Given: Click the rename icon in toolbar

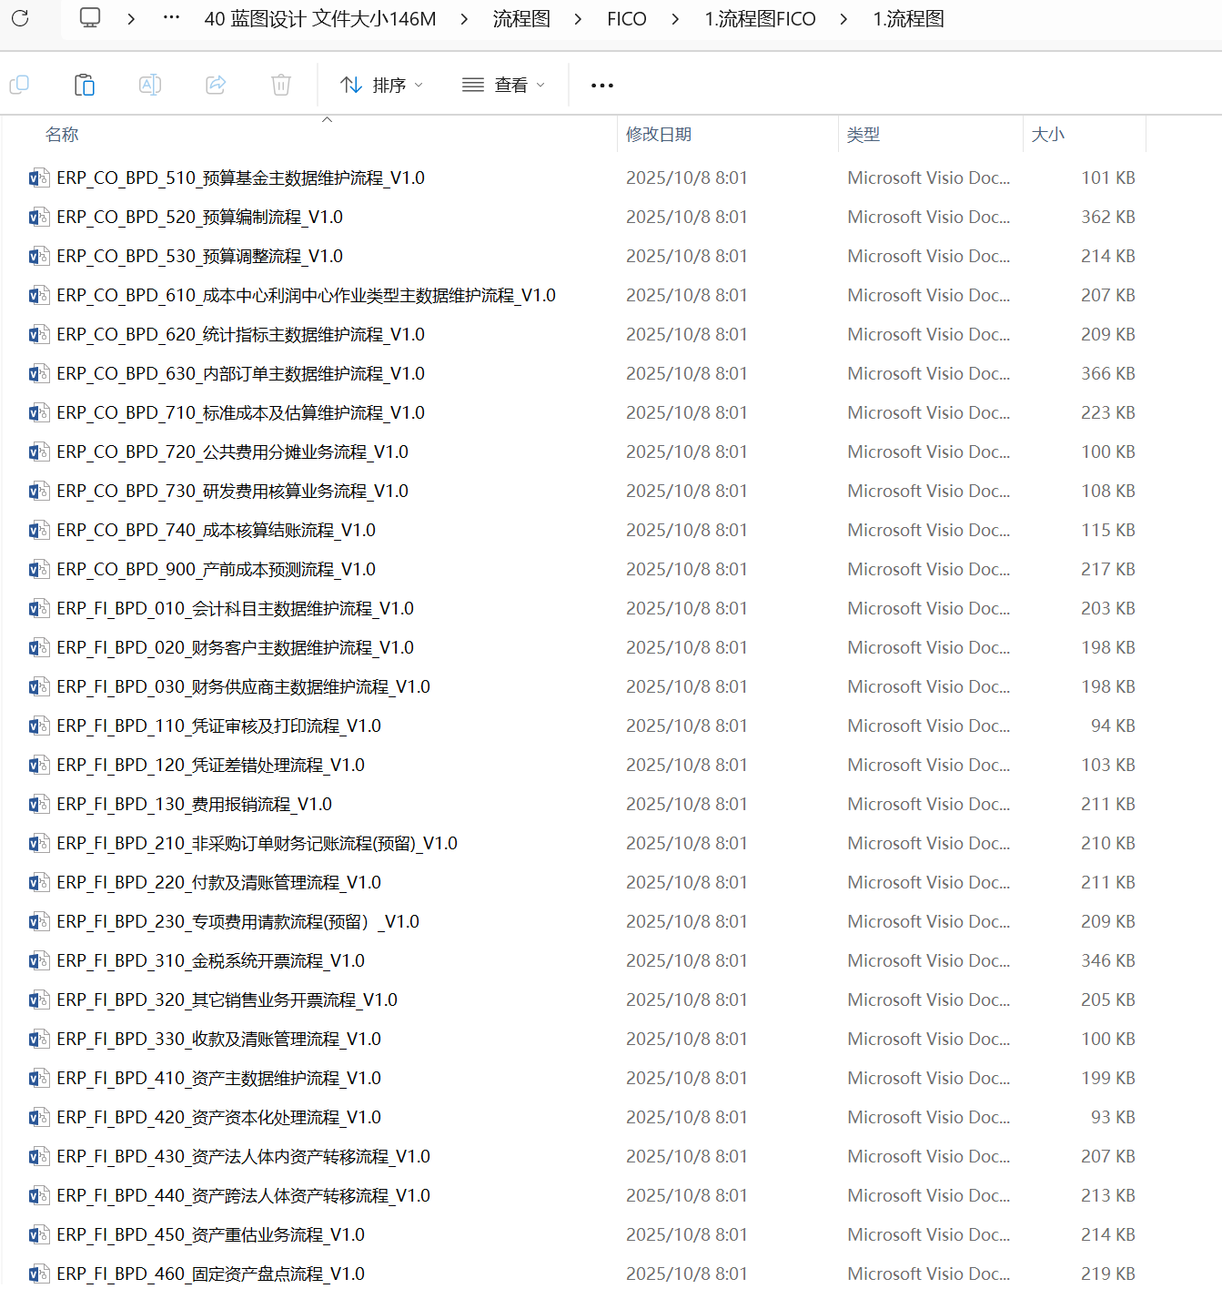Looking at the screenshot, I should [x=150, y=85].
